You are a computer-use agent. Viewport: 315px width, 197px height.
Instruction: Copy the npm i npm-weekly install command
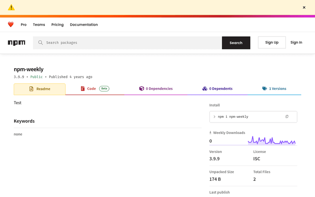click(x=287, y=117)
